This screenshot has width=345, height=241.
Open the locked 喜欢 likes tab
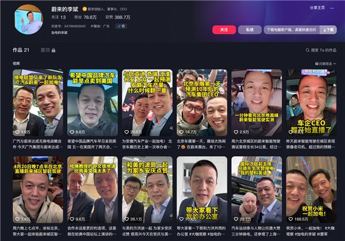click(47, 50)
